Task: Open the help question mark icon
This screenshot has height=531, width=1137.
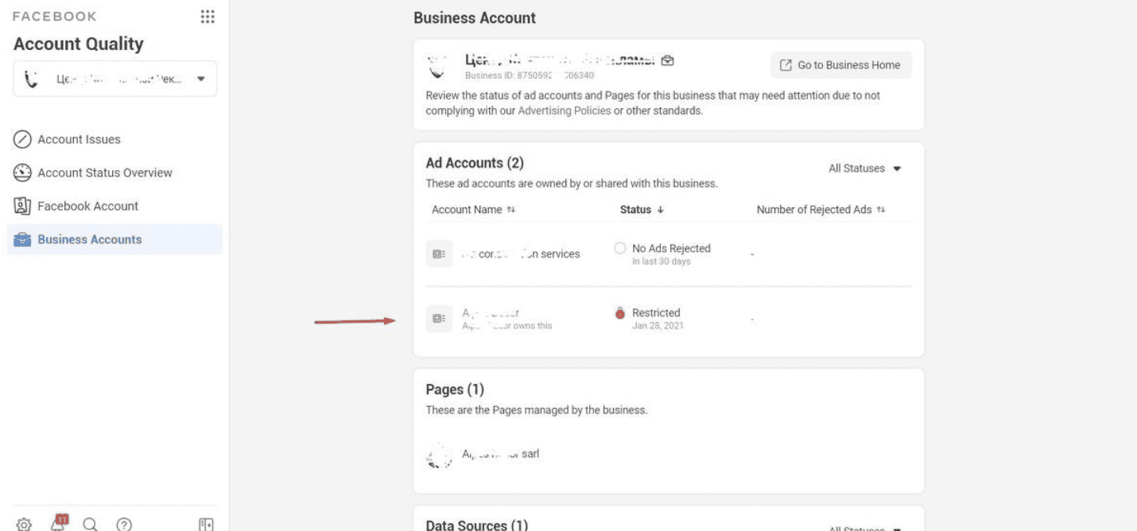Action: pos(124,524)
